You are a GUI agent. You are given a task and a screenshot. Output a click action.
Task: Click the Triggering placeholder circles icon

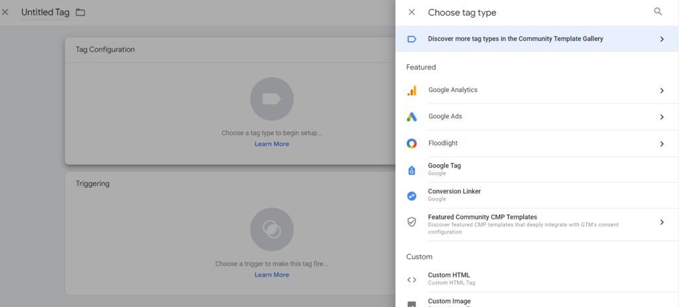(x=272, y=230)
